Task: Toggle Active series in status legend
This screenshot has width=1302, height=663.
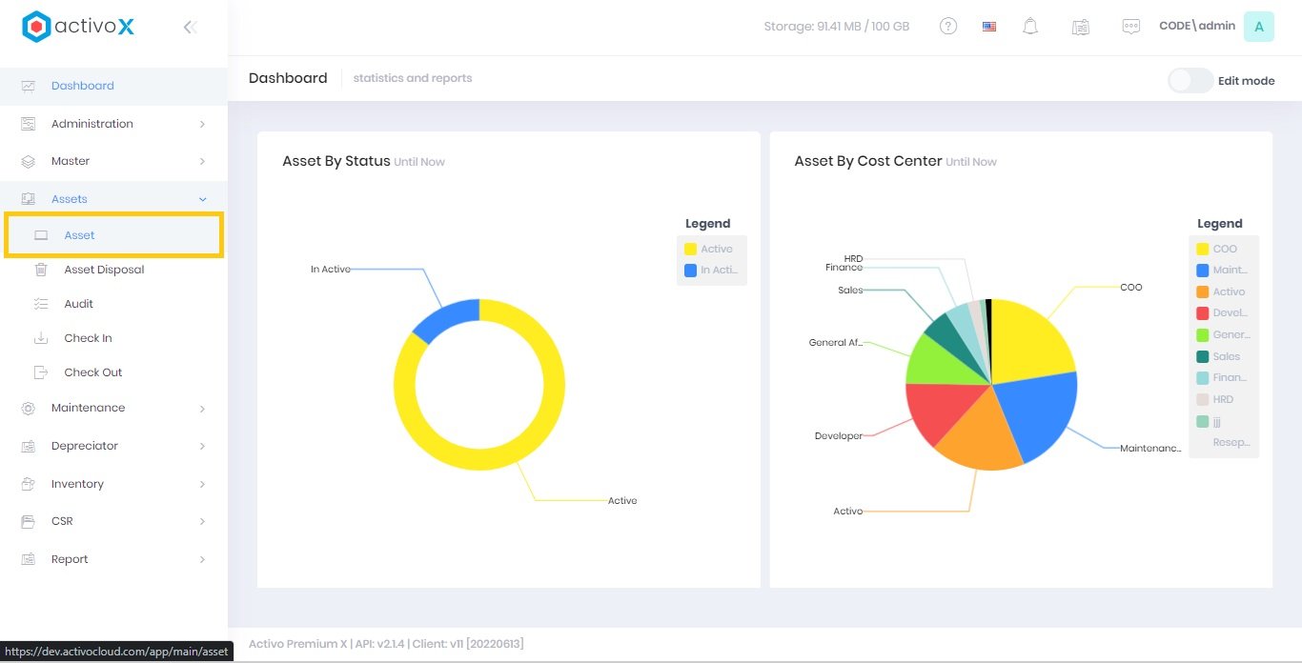Action: tap(711, 249)
